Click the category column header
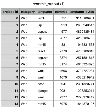This screenshot has height=107, width=96. [28, 12]
